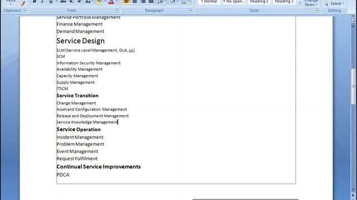Screen dimensions: 357x200
Task: Click the 'SLM (Service Level Management' line
Action: pos(95,50)
